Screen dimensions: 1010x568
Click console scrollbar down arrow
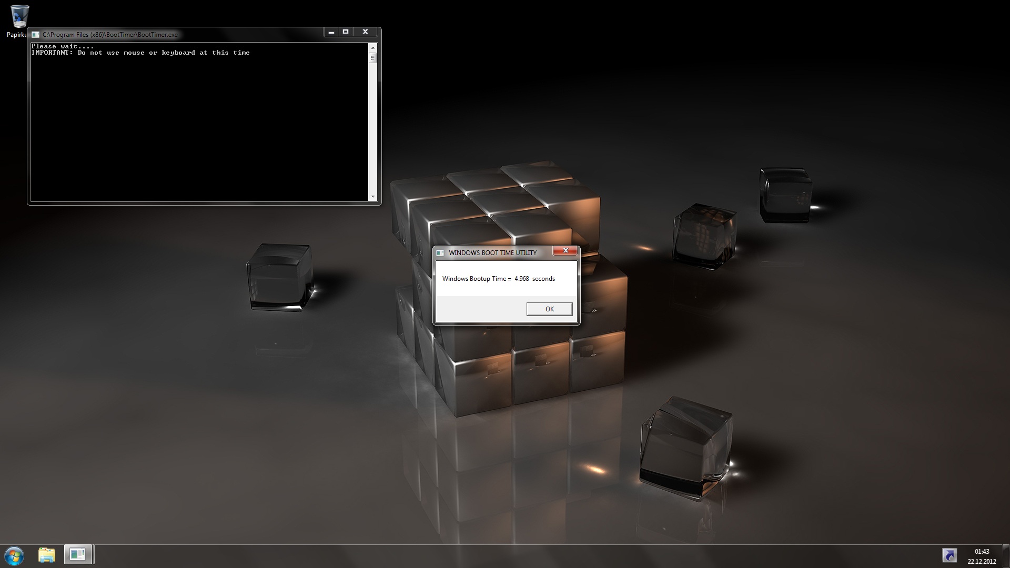[373, 197]
